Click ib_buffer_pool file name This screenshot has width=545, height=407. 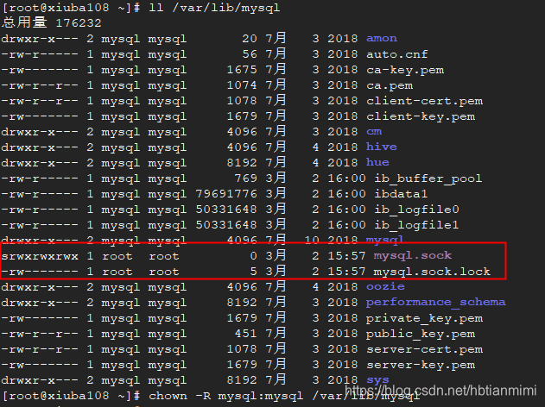pos(428,178)
